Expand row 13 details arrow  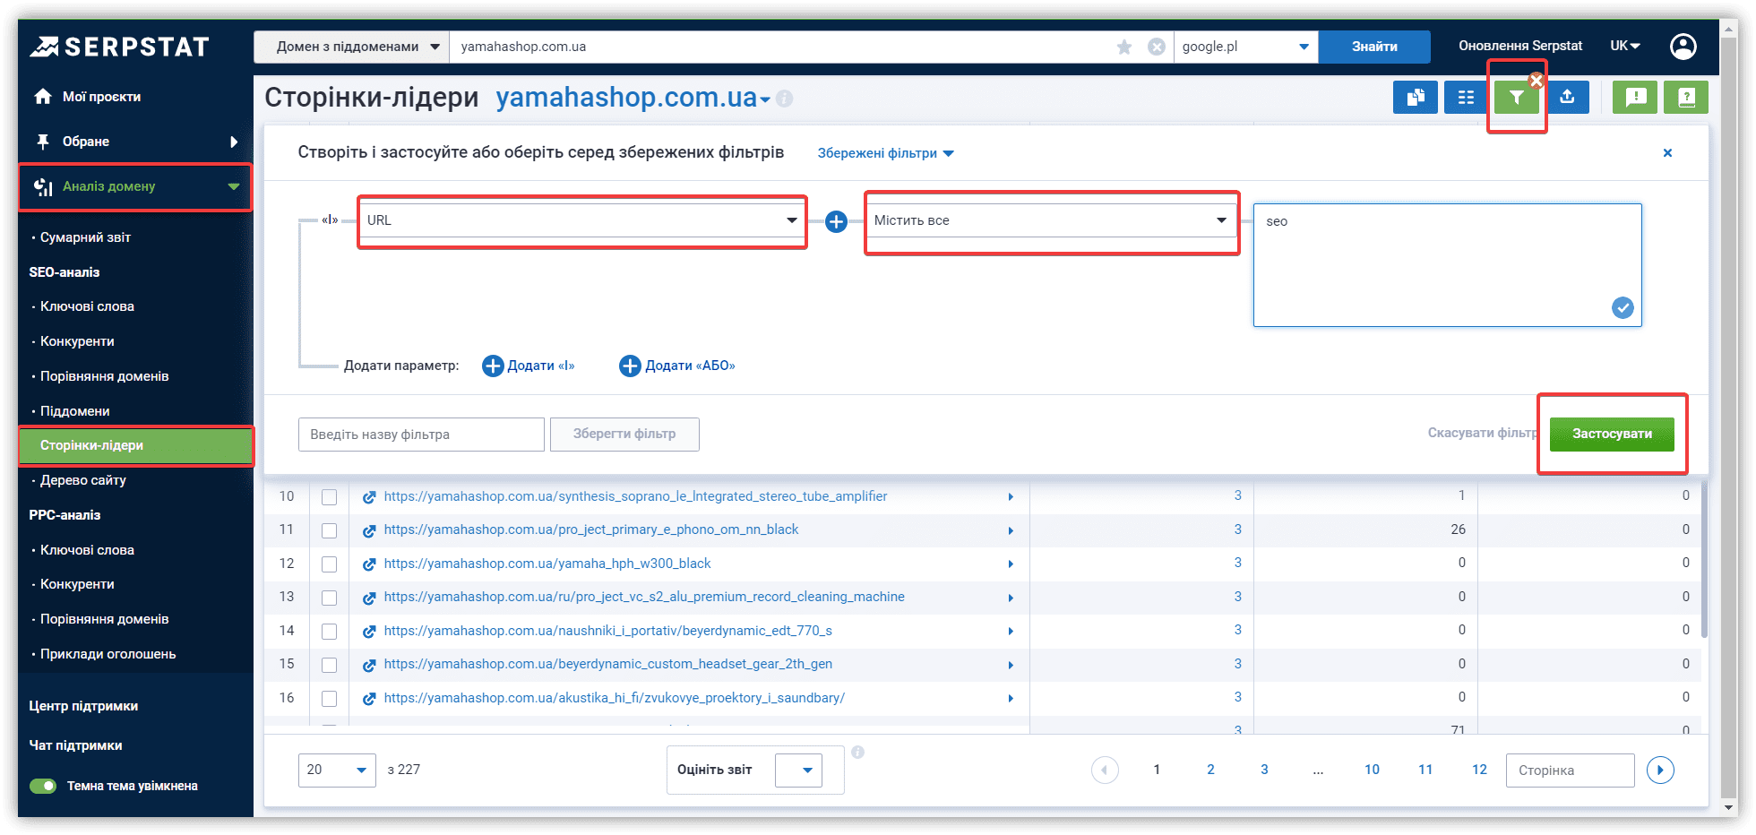coord(1011,598)
